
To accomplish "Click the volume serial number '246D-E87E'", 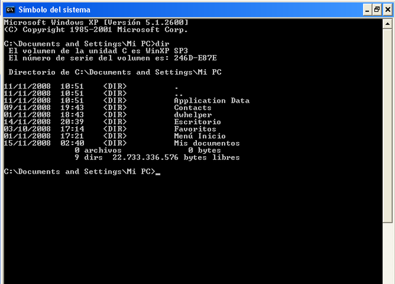I will pyautogui.click(x=195, y=58).
